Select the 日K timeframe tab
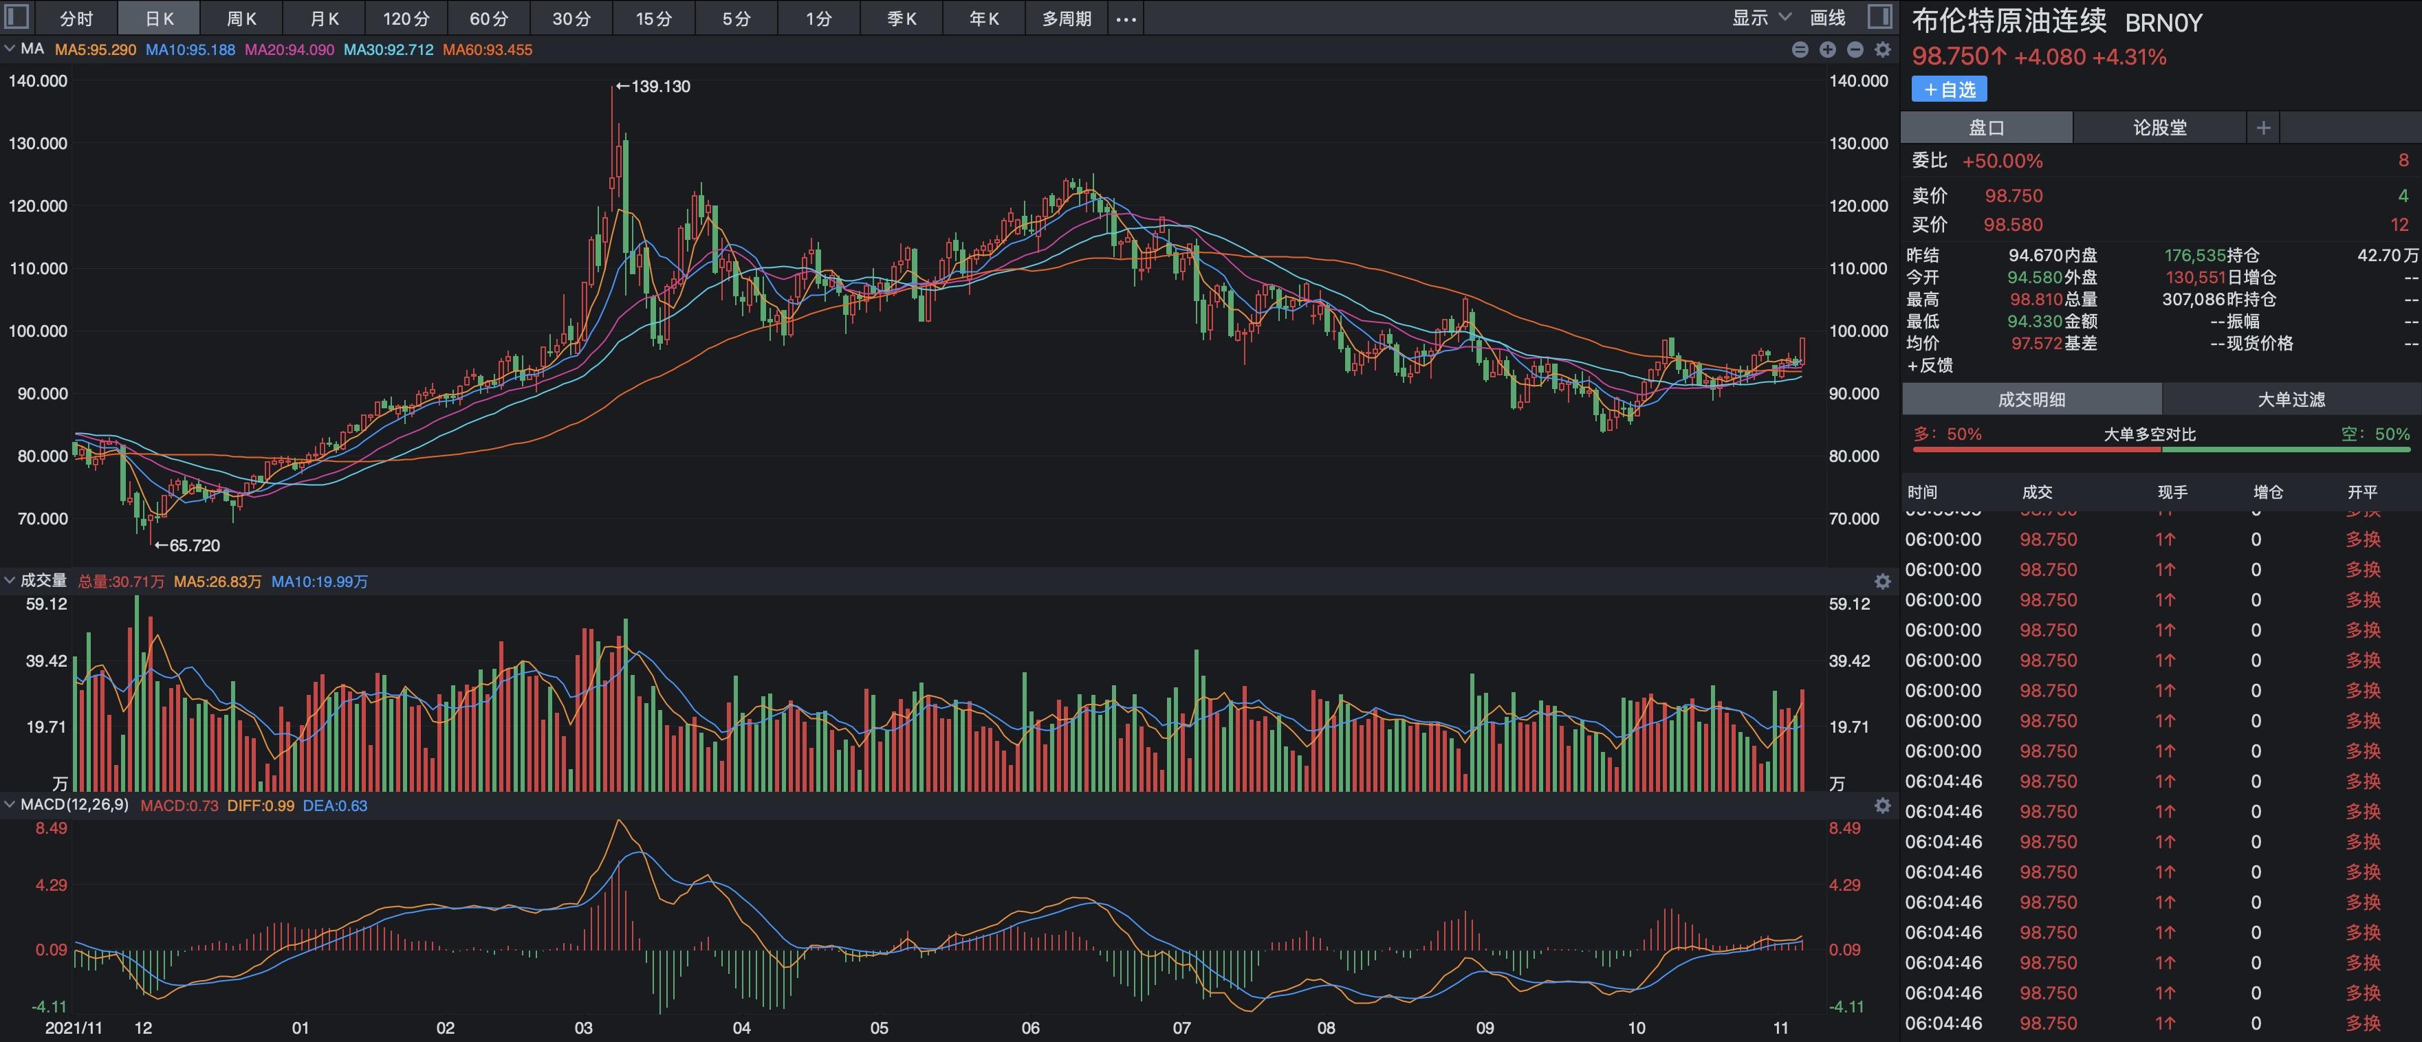Viewport: 2422px width, 1042px height. click(x=159, y=19)
